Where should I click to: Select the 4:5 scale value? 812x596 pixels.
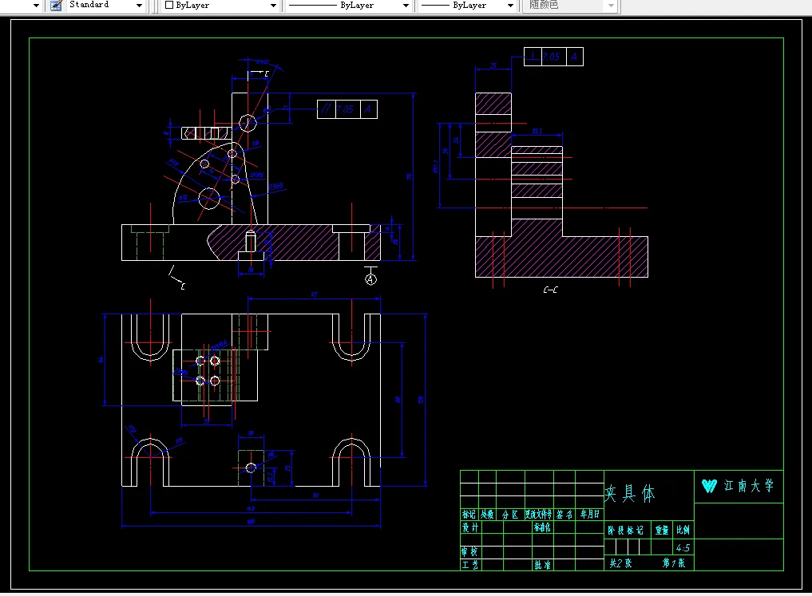pos(683,547)
